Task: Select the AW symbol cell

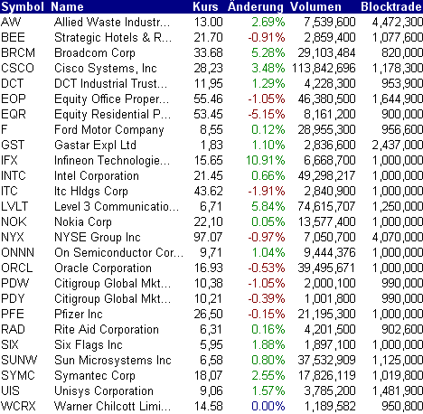Action: 11,22
